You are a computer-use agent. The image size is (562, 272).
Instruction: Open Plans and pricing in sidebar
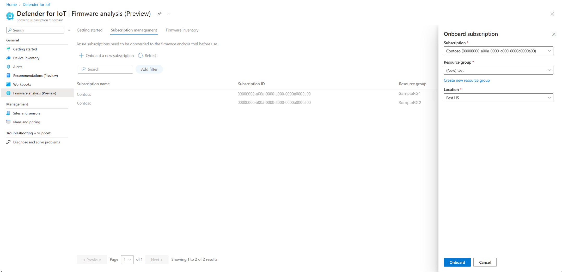coord(27,122)
